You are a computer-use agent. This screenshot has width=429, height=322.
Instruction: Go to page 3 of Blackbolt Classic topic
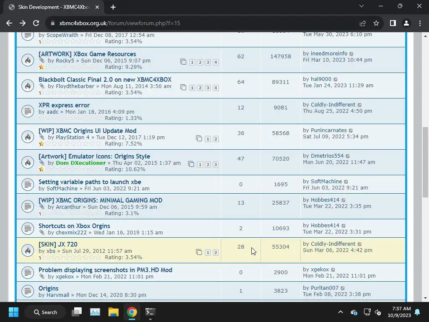[x=208, y=88]
